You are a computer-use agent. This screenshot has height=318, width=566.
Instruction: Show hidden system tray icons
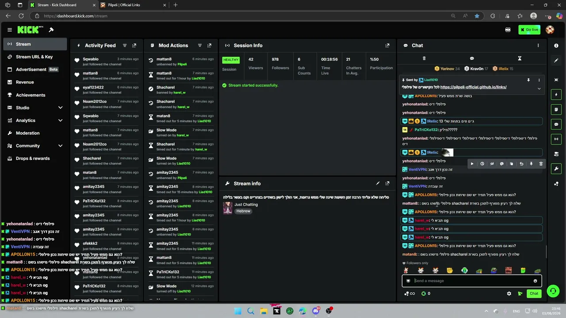point(486,311)
